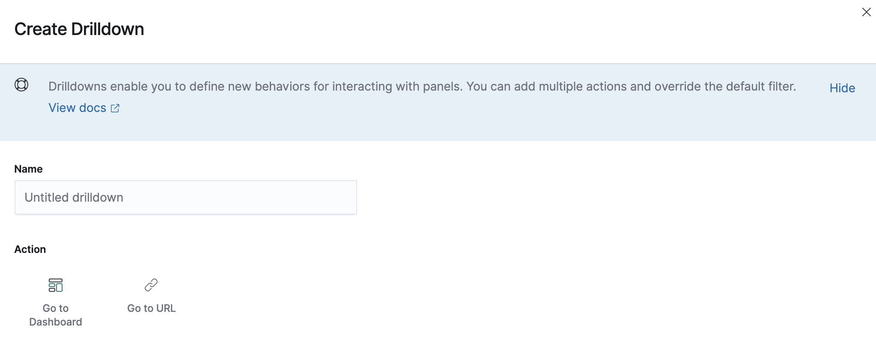The height and width of the screenshot is (358, 876).
Task: Select the Go to URL chain-link icon
Action: point(151,285)
